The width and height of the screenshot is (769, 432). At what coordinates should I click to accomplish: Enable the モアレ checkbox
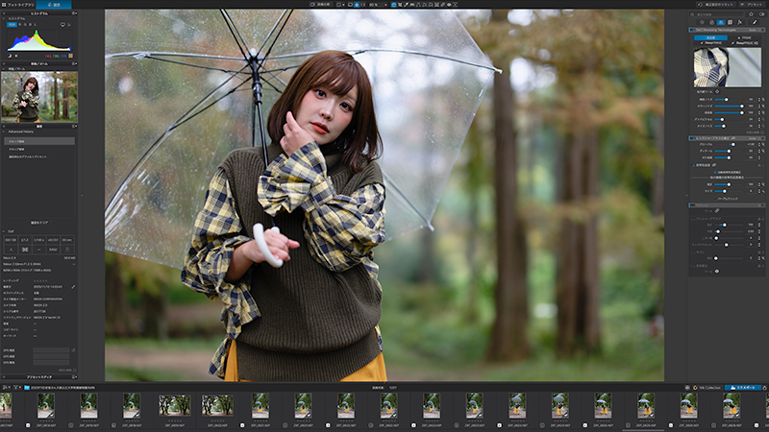691,252
